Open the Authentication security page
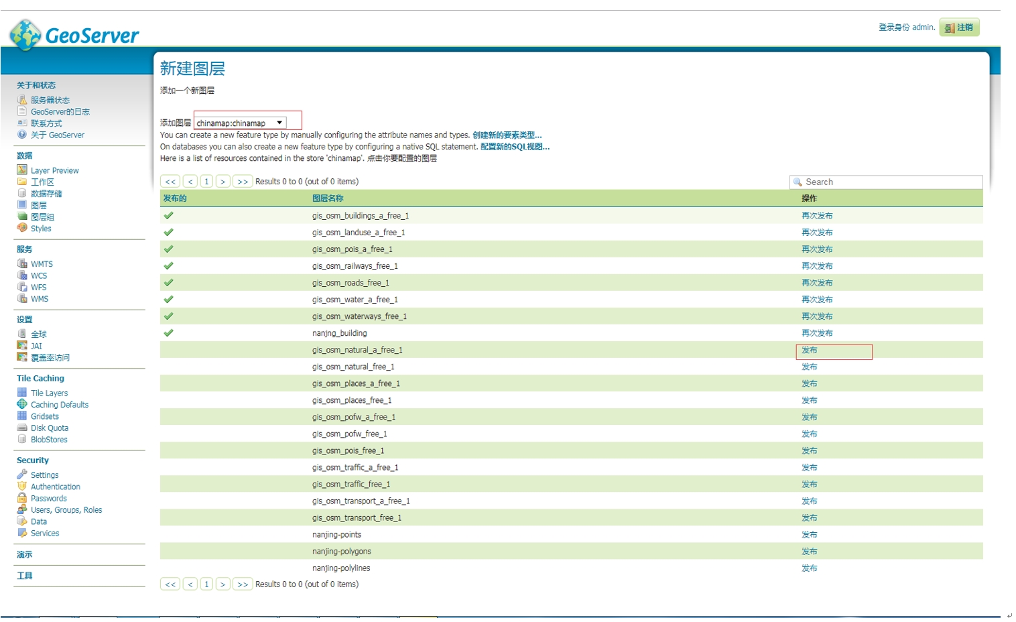This screenshot has width=1016, height=622. point(55,487)
